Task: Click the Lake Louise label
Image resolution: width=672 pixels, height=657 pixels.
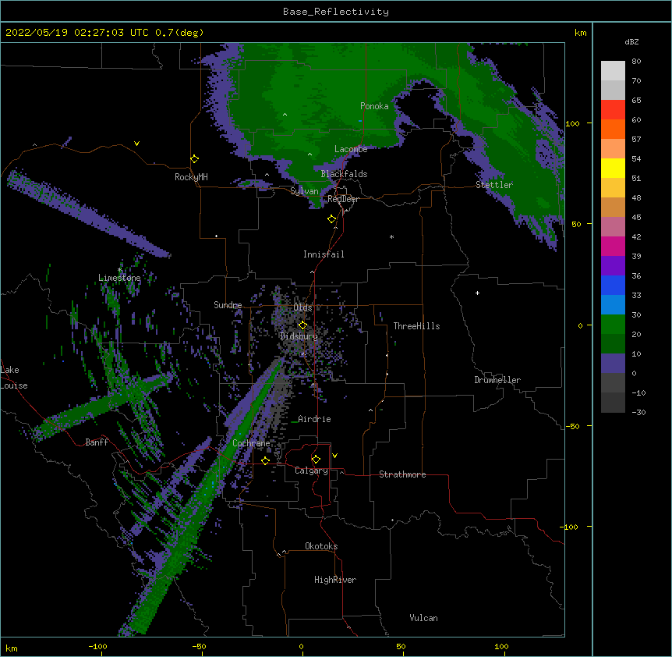Action: click(x=14, y=378)
